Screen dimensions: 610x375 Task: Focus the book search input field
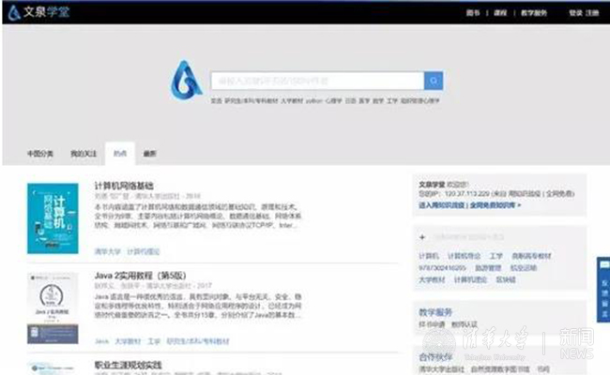[x=316, y=81]
